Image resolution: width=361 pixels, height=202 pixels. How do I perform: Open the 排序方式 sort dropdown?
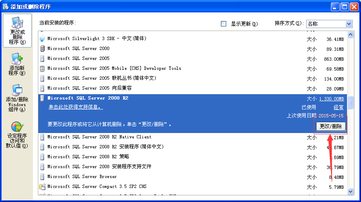(329, 24)
